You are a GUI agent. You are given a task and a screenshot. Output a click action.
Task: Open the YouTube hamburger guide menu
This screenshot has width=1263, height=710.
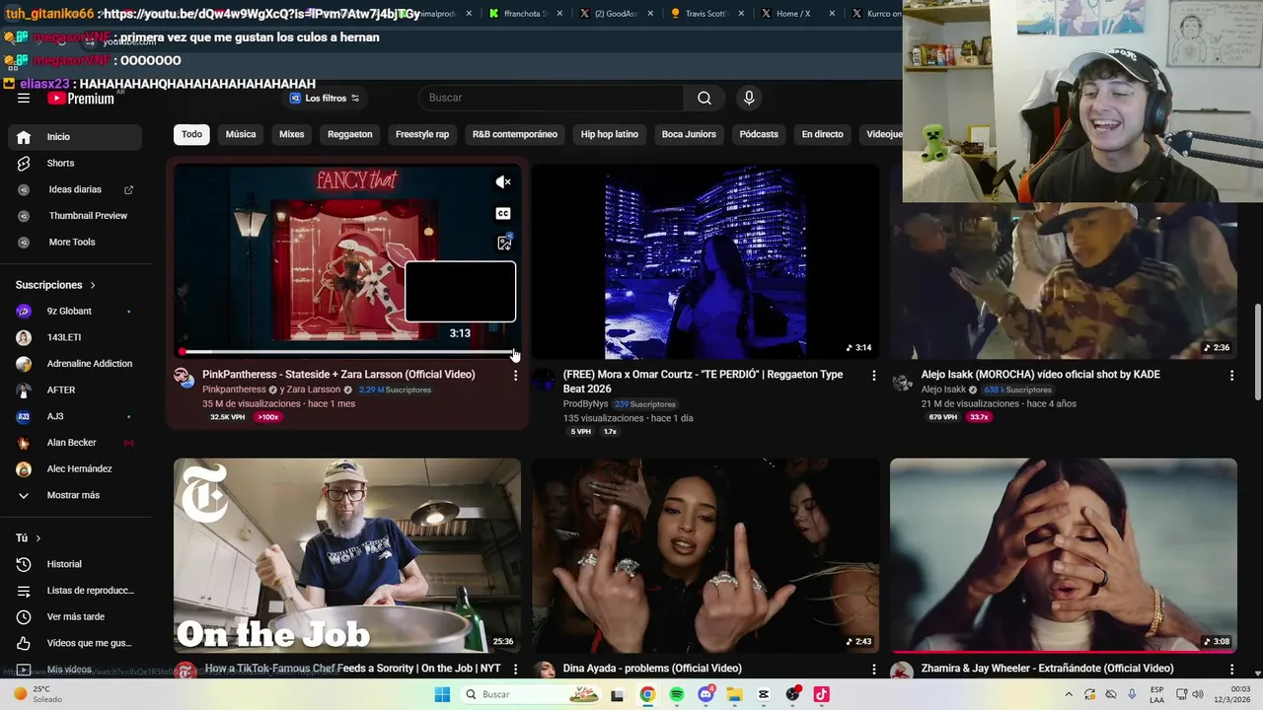(24, 98)
